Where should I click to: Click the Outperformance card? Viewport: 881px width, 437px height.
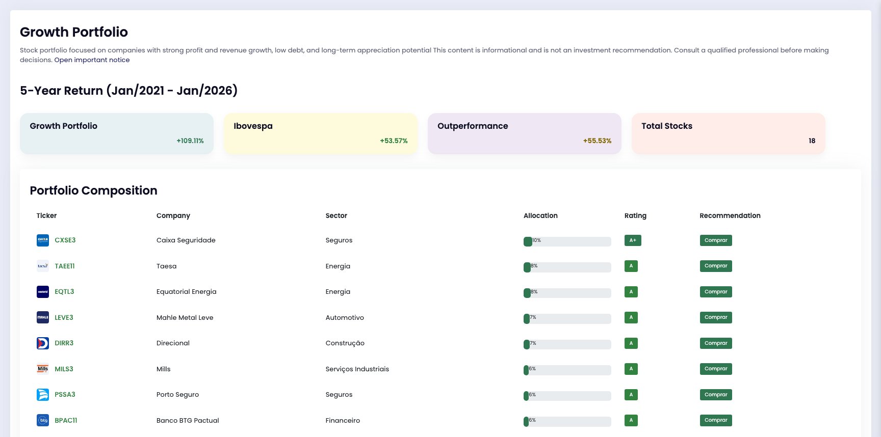pyautogui.click(x=525, y=133)
